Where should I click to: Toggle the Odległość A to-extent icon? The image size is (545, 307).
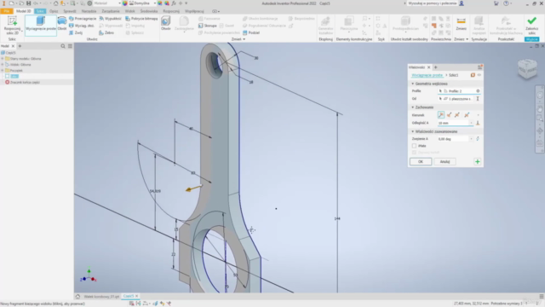[x=478, y=123]
